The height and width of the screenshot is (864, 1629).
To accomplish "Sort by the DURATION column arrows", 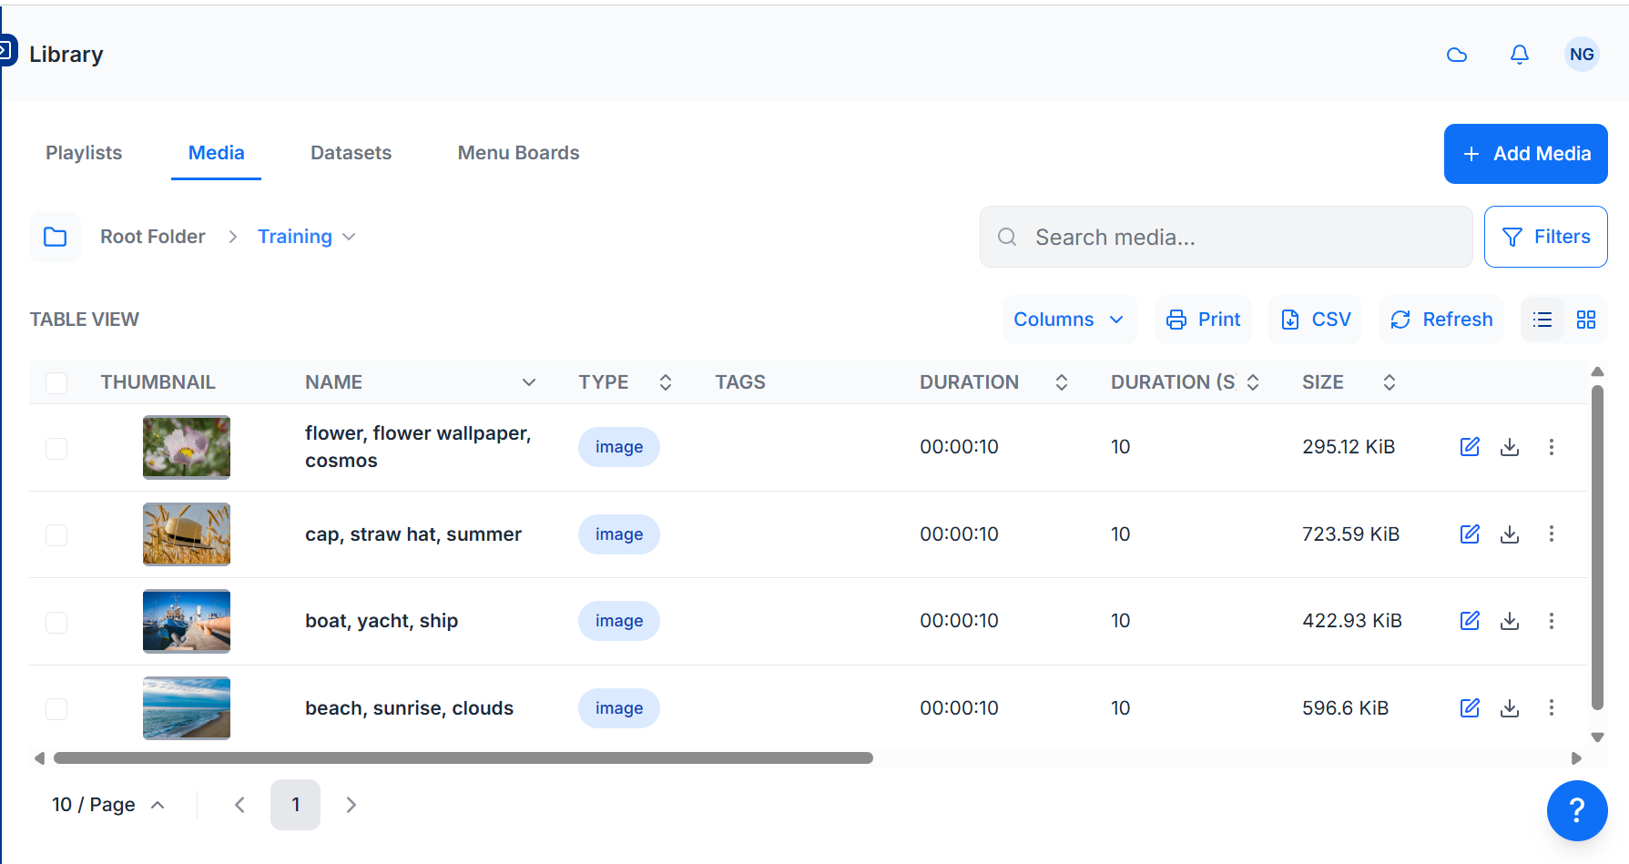I will (x=1062, y=382).
